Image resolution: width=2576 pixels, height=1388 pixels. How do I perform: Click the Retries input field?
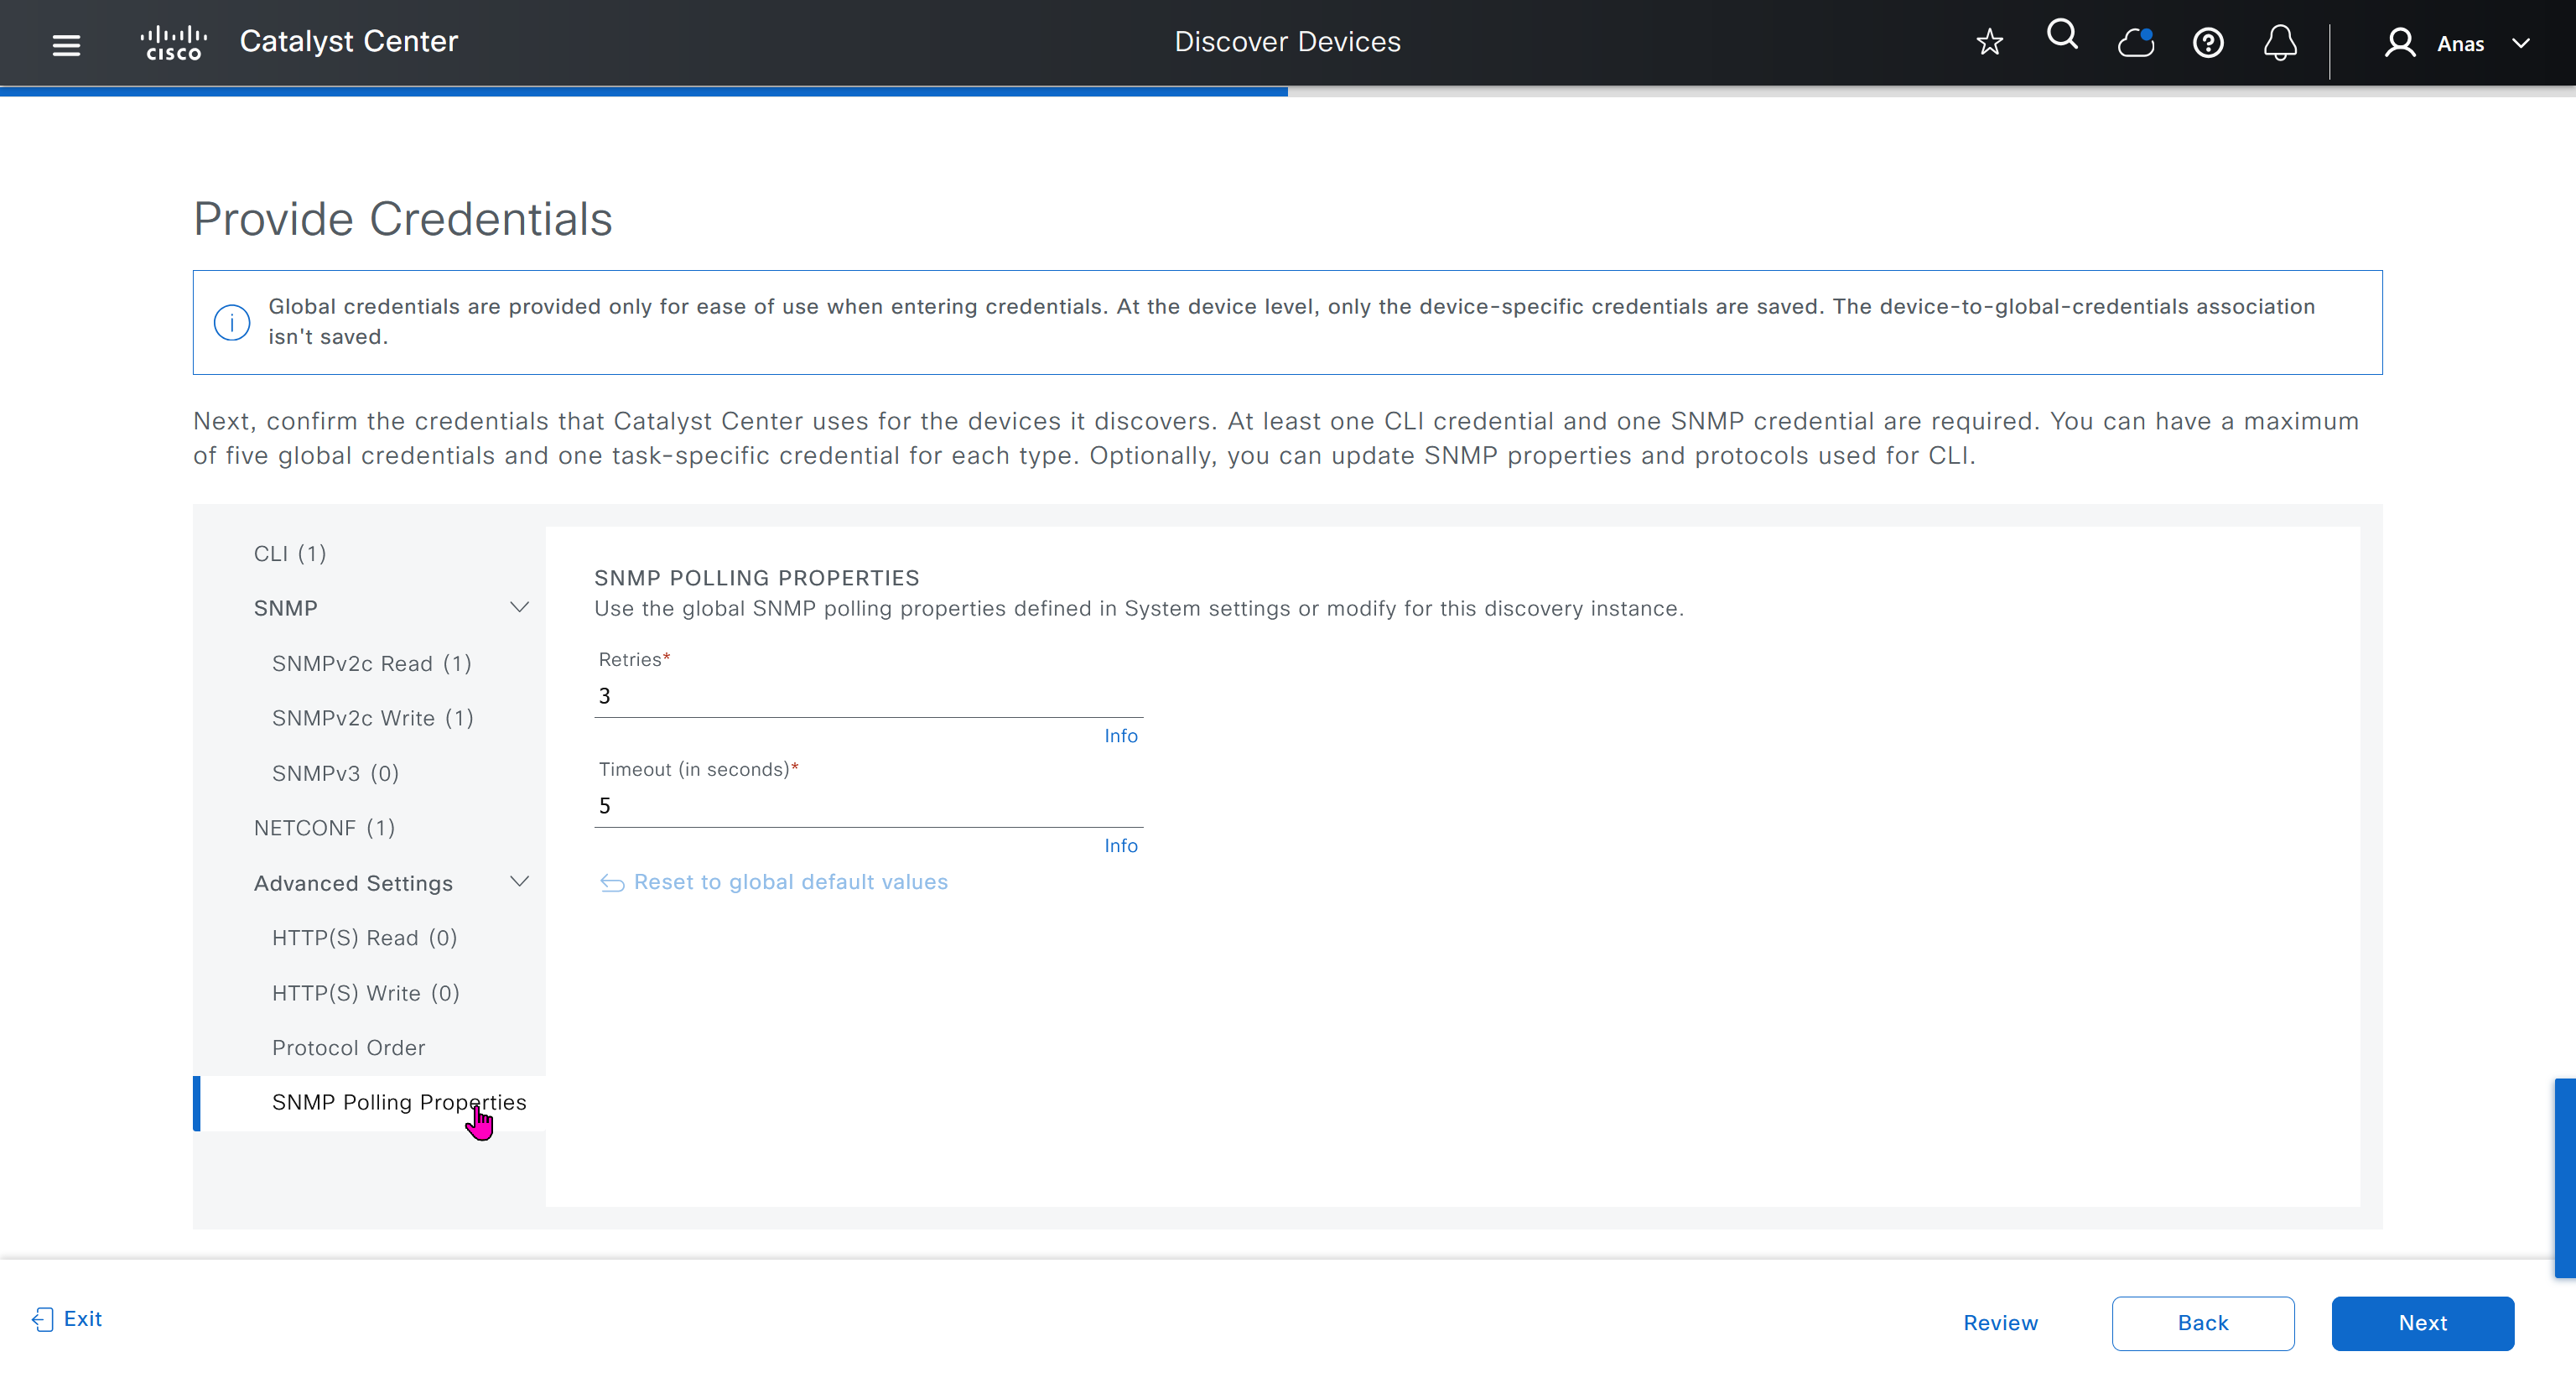868,696
